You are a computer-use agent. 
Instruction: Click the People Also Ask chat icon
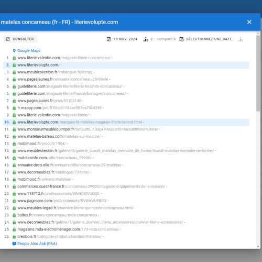[x=14, y=244]
